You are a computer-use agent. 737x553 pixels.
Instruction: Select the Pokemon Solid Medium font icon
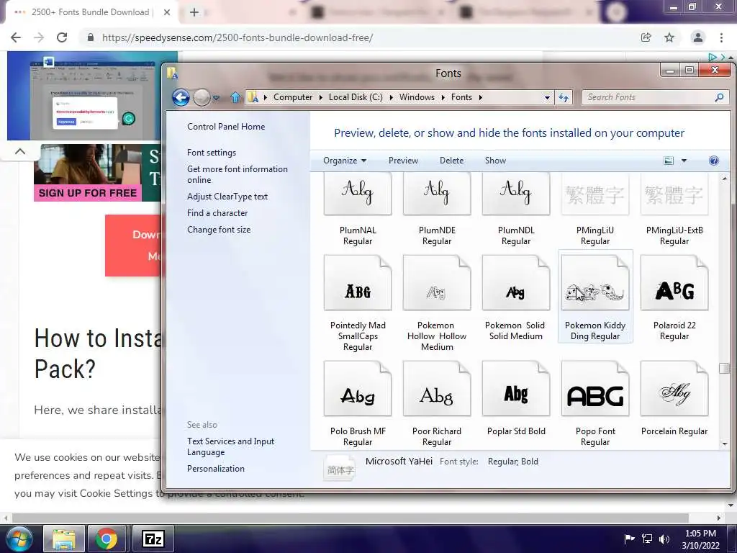point(515,283)
